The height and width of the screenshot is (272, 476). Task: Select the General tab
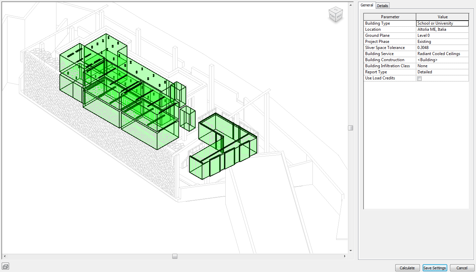[367, 5]
